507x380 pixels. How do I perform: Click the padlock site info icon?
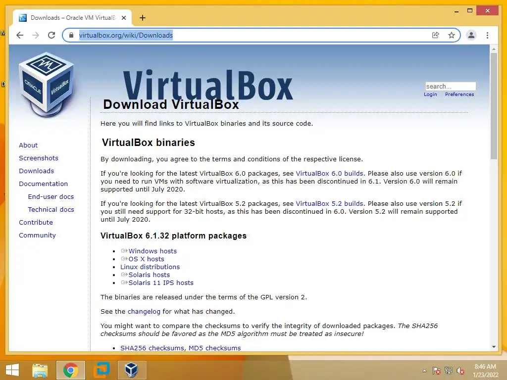coord(71,35)
